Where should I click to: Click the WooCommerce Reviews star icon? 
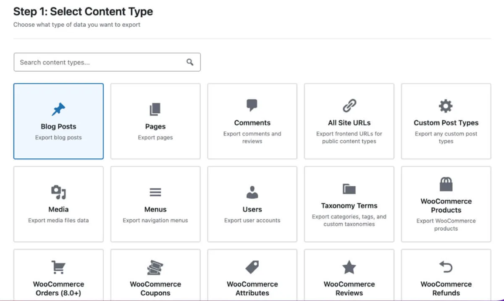point(349,267)
